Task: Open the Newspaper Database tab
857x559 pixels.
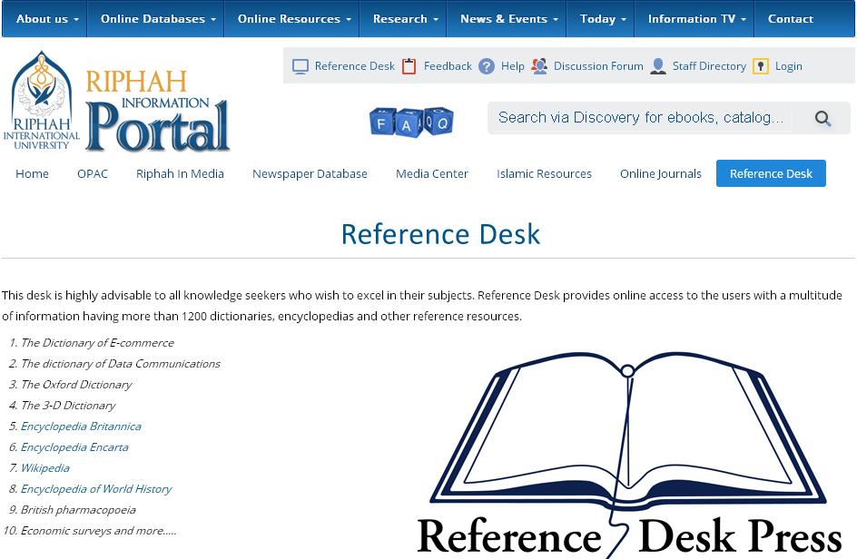Action: pyautogui.click(x=310, y=173)
